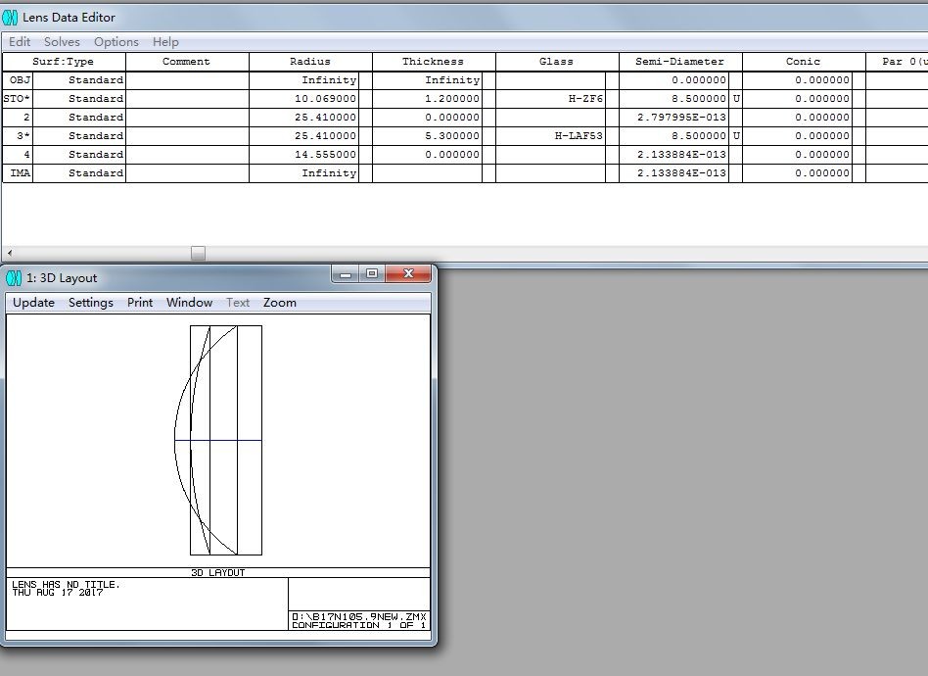Select surface 3 Semi-Diameter cell 8.500000
The image size is (928, 676).
(x=673, y=136)
